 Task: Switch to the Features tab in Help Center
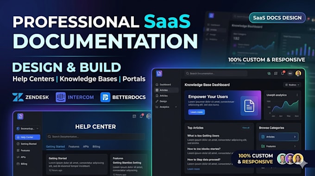(x=74, y=147)
